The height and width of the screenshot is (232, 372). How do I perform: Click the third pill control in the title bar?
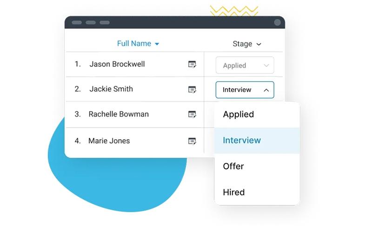(x=105, y=22)
